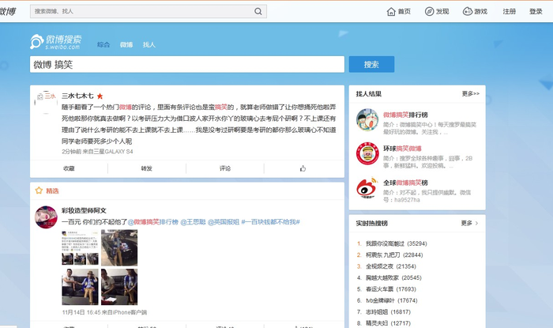Screen dimensions: 553x328
Task: Open 环球搞笑微博 name in 找人结果
Action: [402, 149]
